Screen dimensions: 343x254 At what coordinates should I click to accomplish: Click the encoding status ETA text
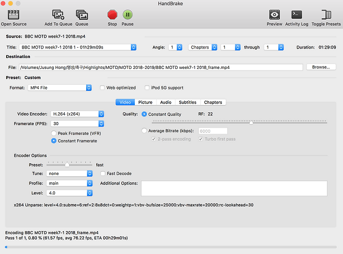(66, 238)
